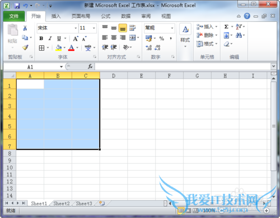Align text left
The image size is (280, 218).
(105, 38)
